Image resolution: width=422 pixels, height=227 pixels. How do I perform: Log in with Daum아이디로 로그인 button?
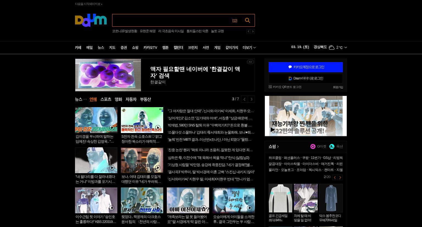pos(306,78)
